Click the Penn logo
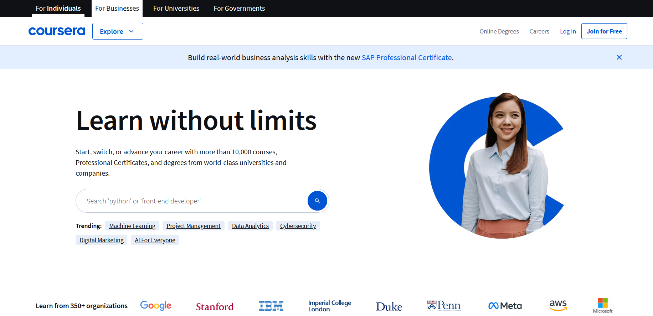 coord(444,306)
